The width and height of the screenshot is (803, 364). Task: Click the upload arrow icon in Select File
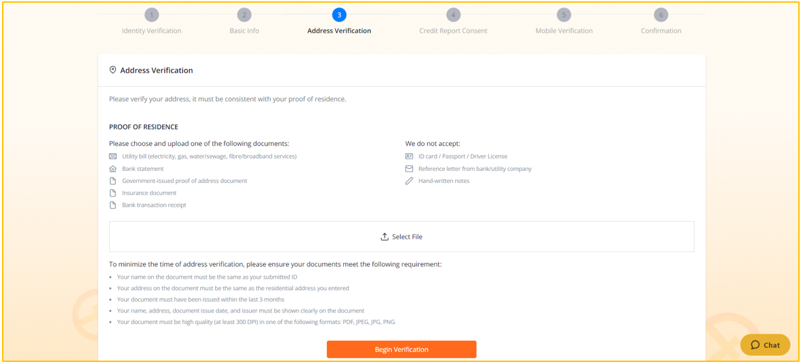[385, 237]
